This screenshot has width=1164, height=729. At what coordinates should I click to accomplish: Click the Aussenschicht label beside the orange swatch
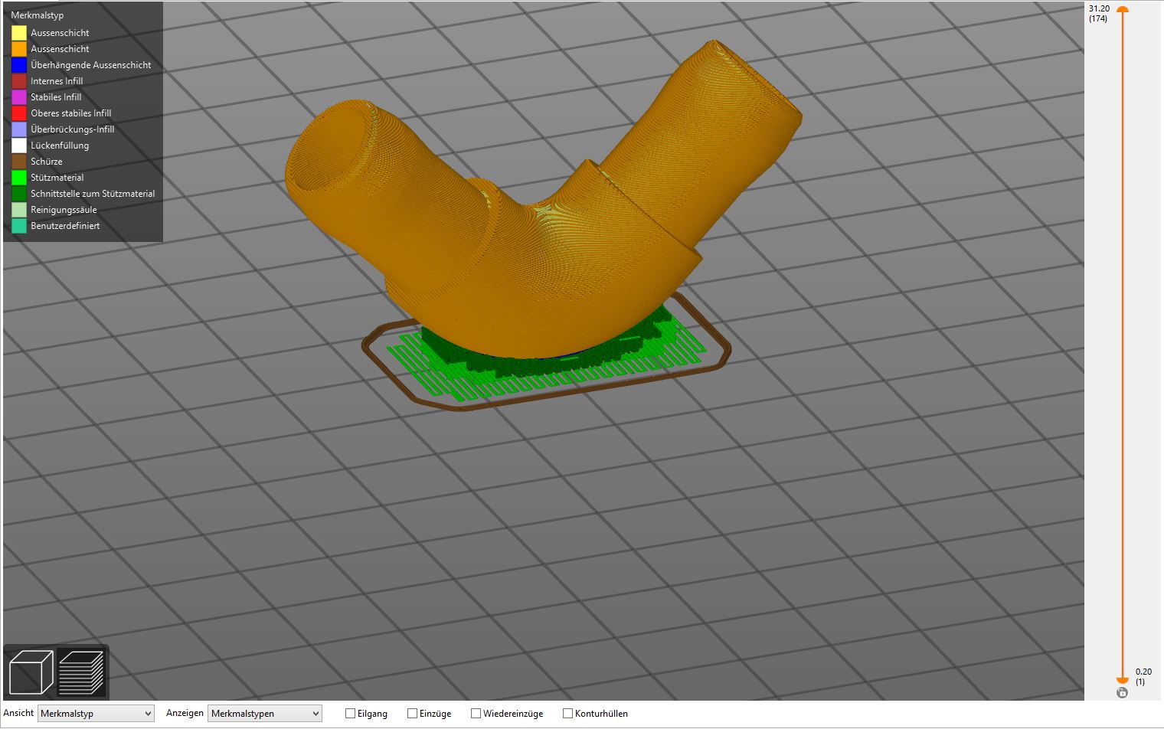[60, 49]
